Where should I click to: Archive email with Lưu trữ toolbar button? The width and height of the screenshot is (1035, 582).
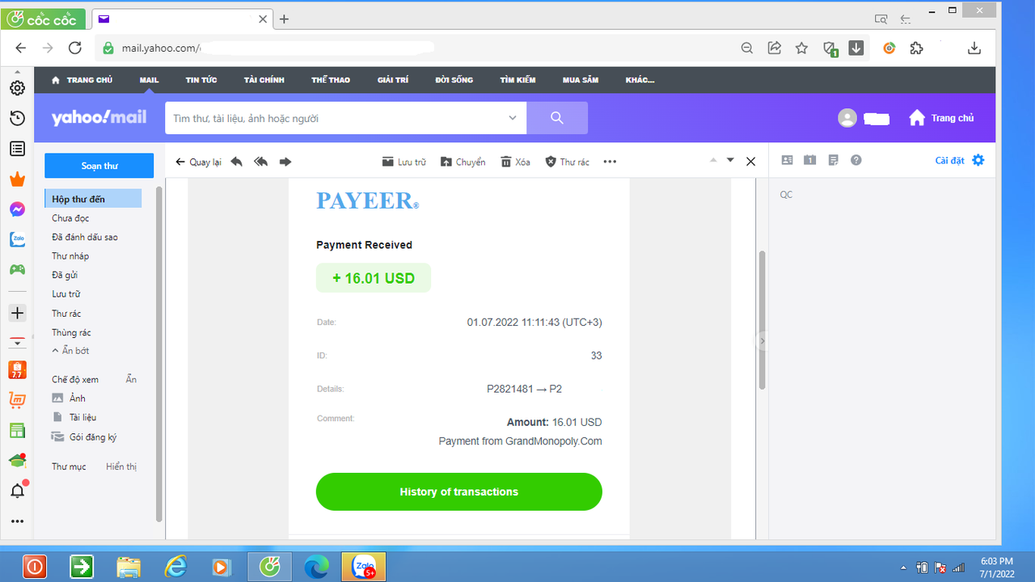pyautogui.click(x=403, y=162)
